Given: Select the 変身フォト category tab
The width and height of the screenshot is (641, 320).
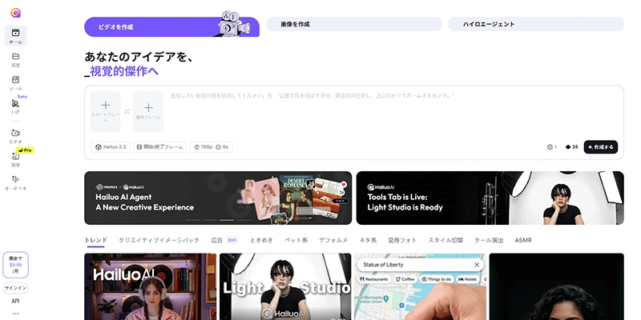Looking at the screenshot, I should coord(402,241).
